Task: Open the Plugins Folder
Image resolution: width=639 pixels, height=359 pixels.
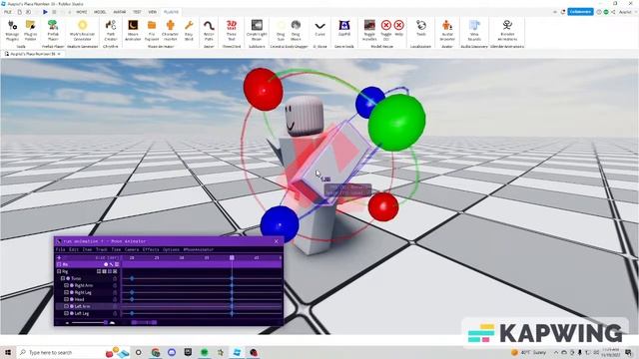Action: [31, 31]
